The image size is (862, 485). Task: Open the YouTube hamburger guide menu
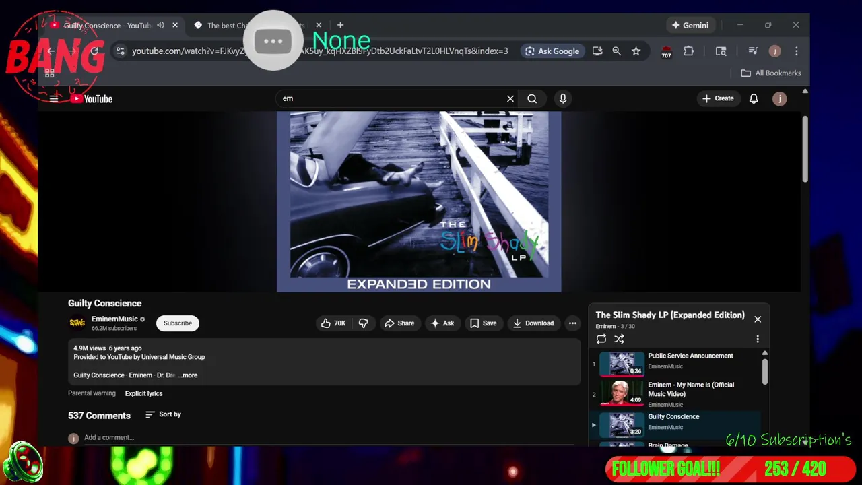(54, 98)
